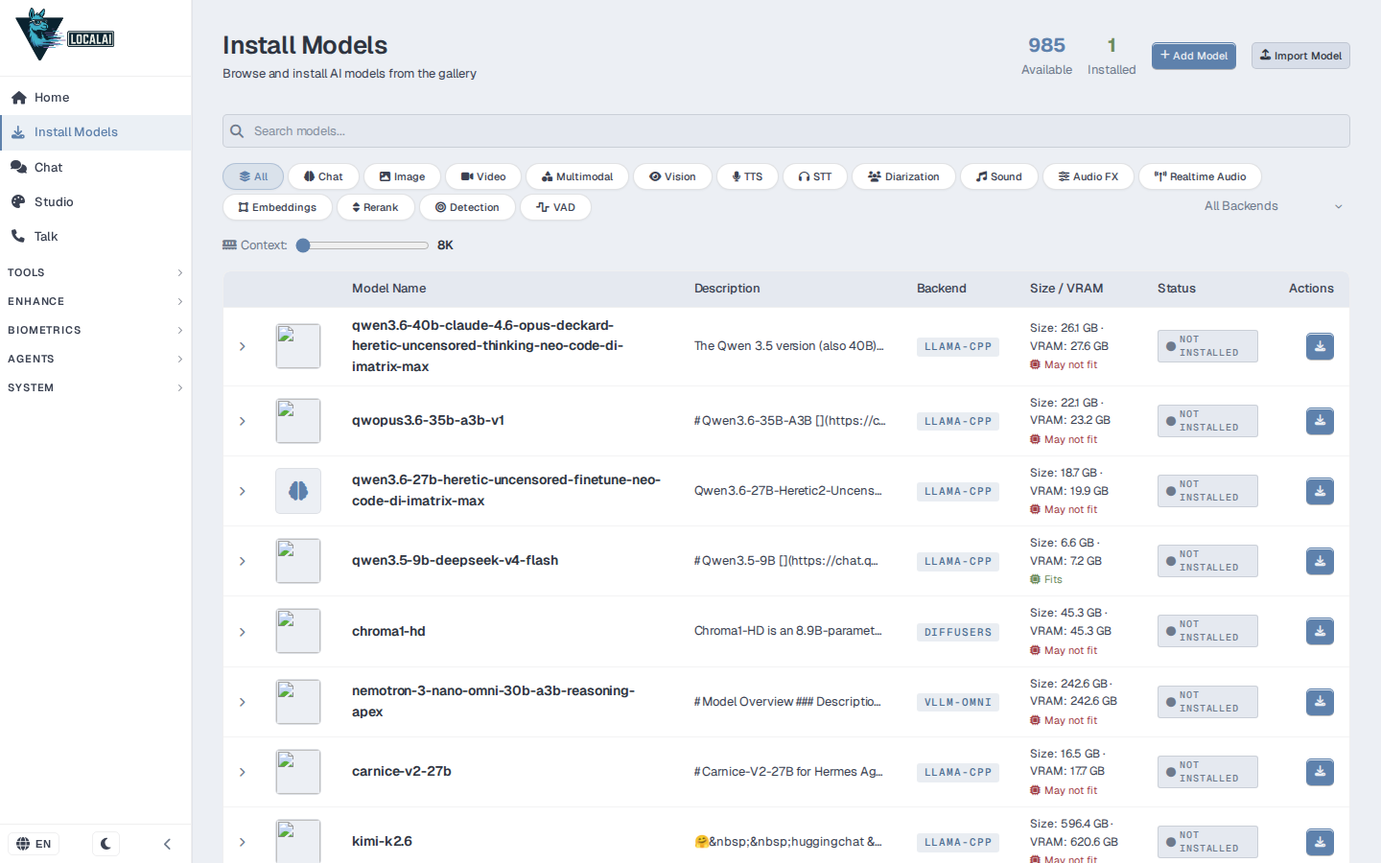The width and height of the screenshot is (1381, 863).
Task: Filter models by Video
Action: click(x=483, y=176)
